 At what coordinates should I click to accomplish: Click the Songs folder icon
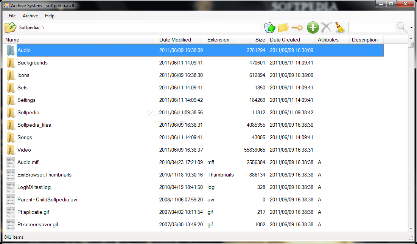click(x=11, y=138)
